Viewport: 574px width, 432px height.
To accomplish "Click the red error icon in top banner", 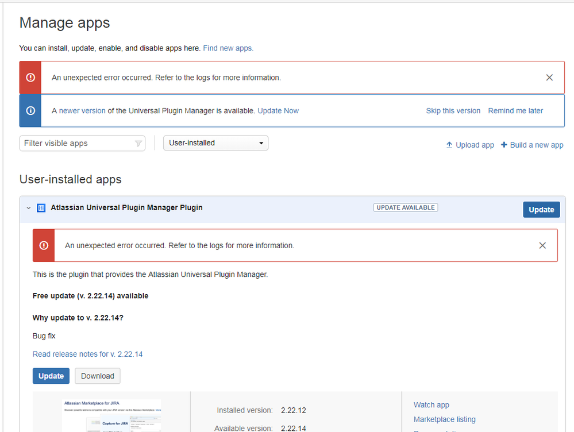I will tap(30, 78).
